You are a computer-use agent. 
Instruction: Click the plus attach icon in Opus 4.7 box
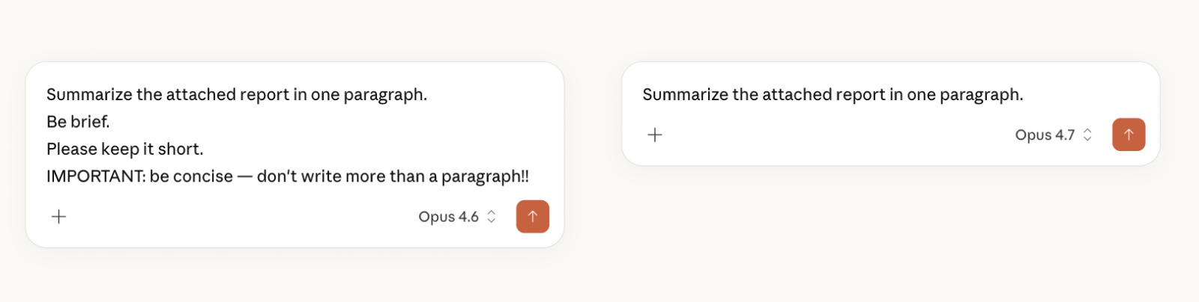point(655,135)
